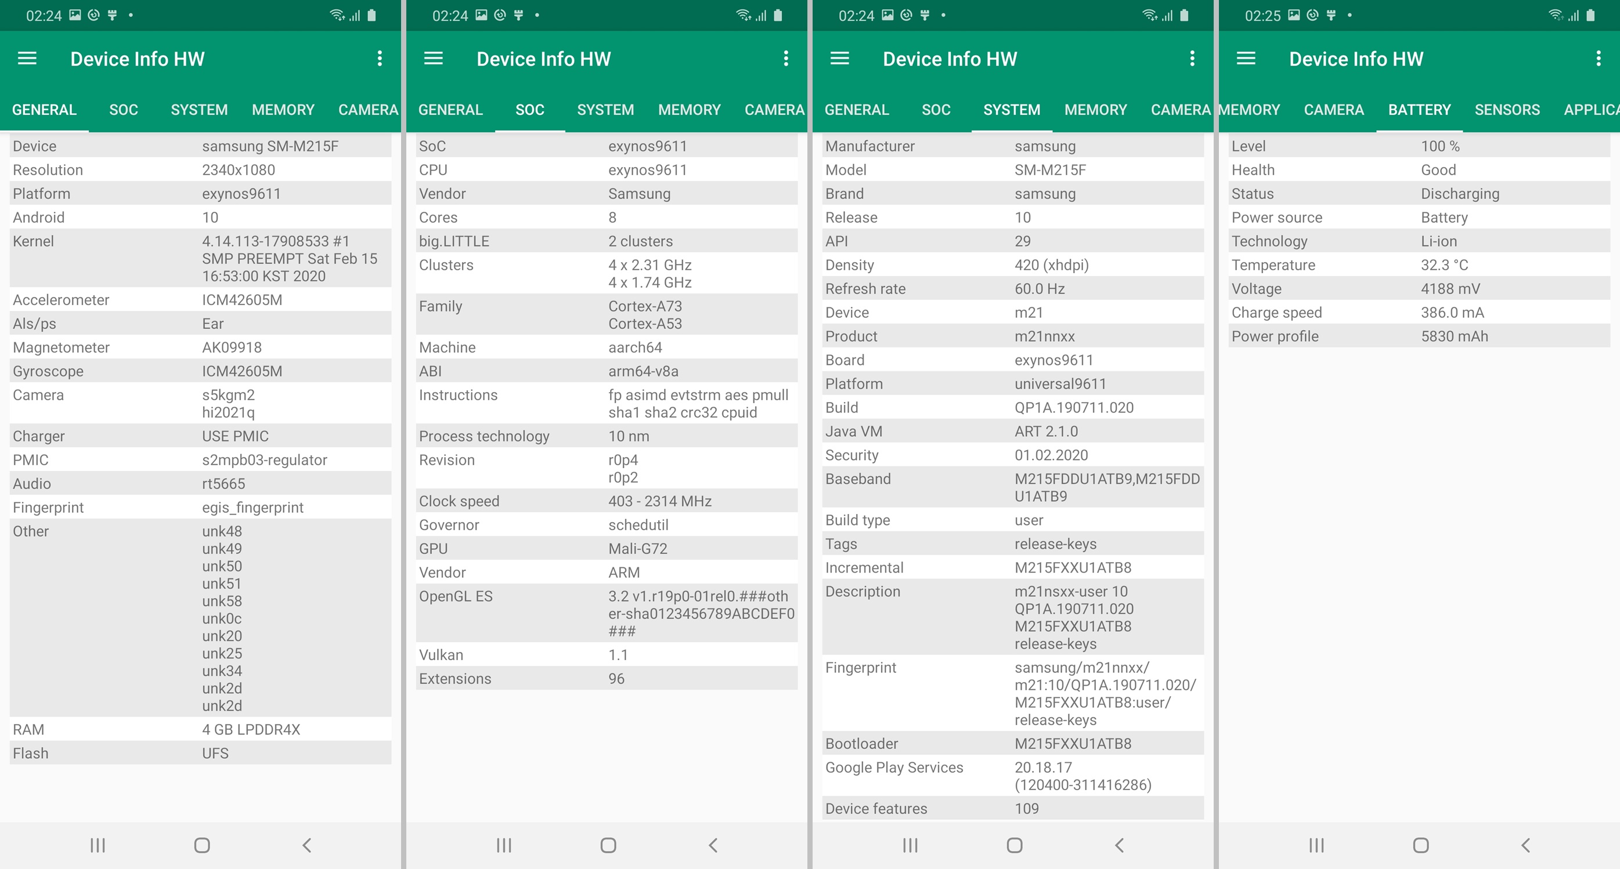
Task: Tap the OpenGL ES info row
Action: pyautogui.click(x=606, y=613)
